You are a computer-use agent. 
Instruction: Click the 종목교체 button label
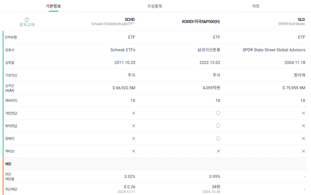pyautogui.click(x=27, y=25)
